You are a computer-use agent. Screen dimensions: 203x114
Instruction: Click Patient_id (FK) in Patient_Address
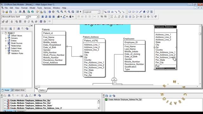[x=91, y=41]
